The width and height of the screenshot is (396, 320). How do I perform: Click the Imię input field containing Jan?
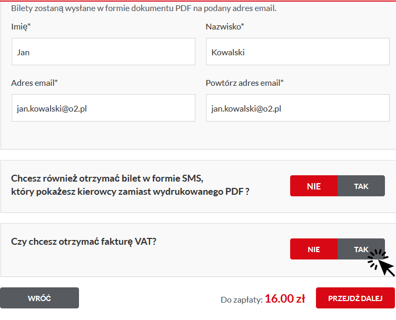tap(103, 52)
